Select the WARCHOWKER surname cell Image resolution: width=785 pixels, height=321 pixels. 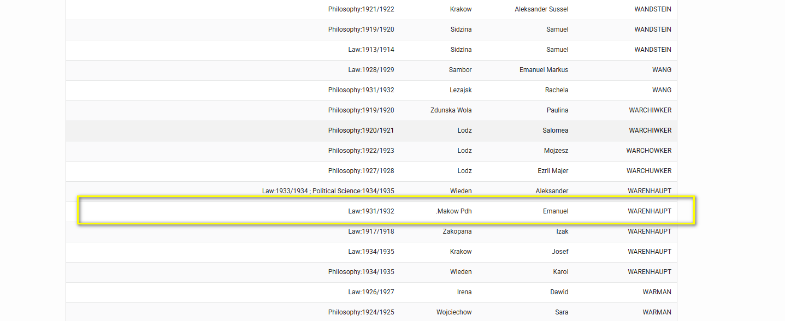click(x=648, y=151)
